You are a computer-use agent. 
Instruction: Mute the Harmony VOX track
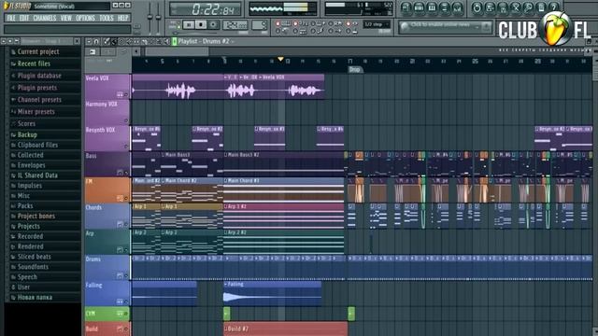(126, 120)
